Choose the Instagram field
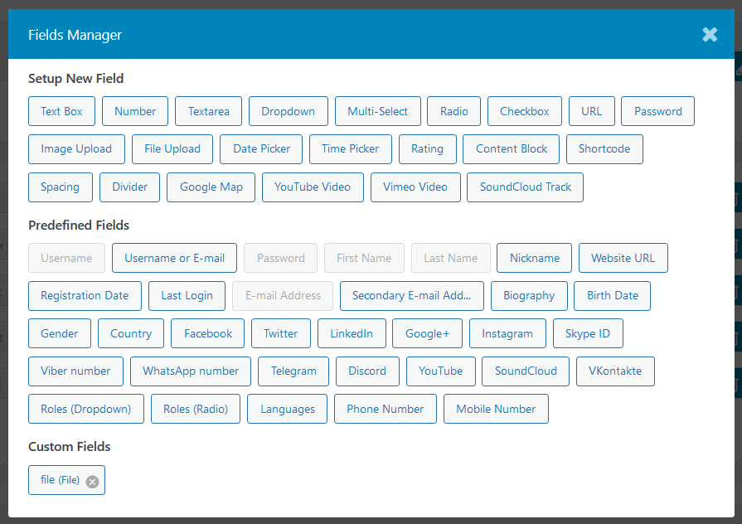The width and height of the screenshot is (742, 524). pyautogui.click(x=507, y=333)
